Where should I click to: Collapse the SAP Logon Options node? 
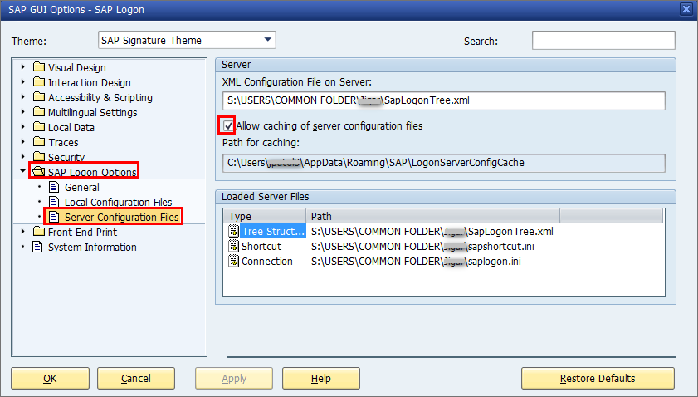coord(22,170)
